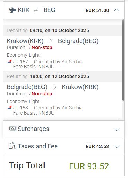Click the round-trip swap arrows icon
The width and height of the screenshot is (128, 179).
point(35,10)
